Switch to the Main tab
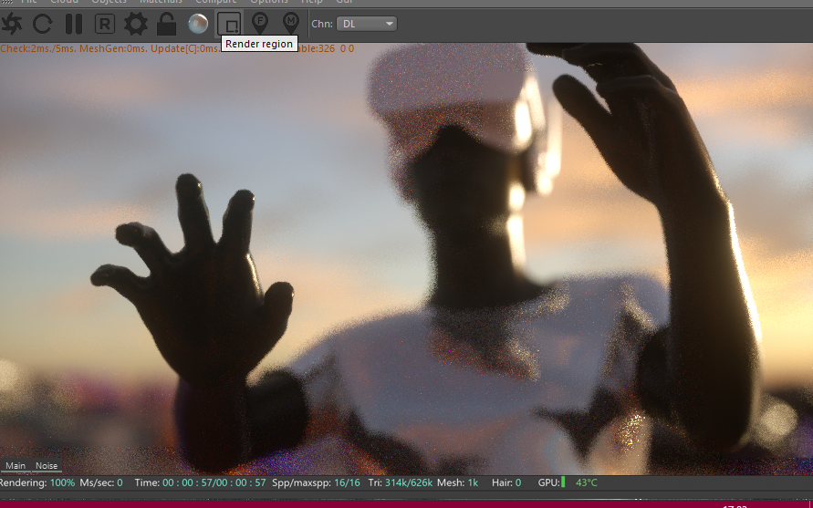813x508 pixels. (x=16, y=465)
